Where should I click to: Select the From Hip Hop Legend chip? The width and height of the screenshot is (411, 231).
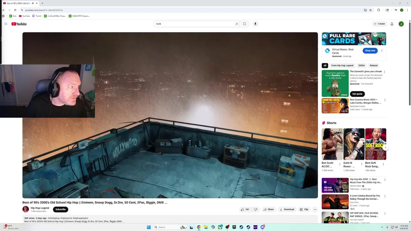pos(342,65)
